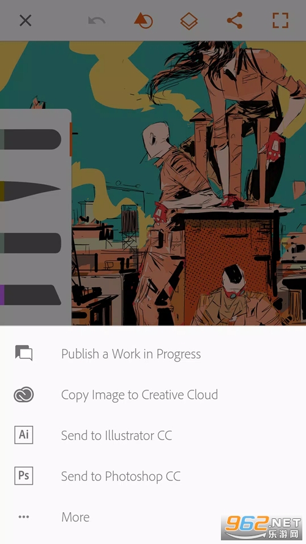The height and width of the screenshot is (544, 306).
Task: Choose Copy Image to Creative Cloud
Action: click(140, 395)
